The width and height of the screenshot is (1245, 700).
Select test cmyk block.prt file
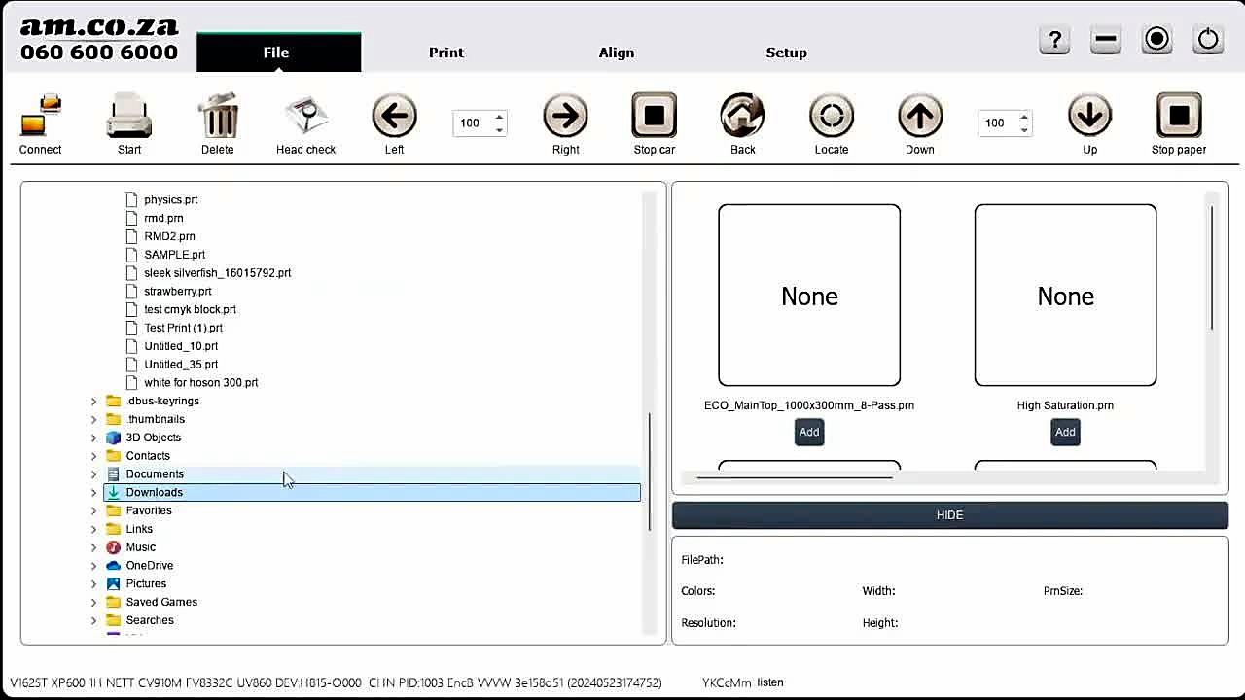pos(191,309)
